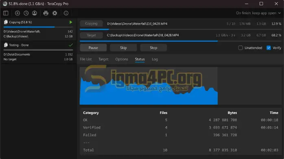Pause the copy operation
The height and width of the screenshot is (159, 284).
coord(93,47)
